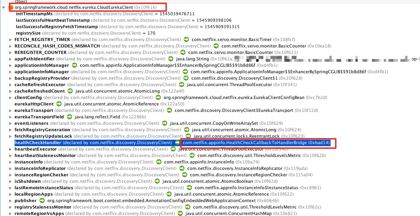Expand the FETCH_REGISTRY_TIMER field
The height and width of the screenshot is (216, 420).
tap(11, 39)
